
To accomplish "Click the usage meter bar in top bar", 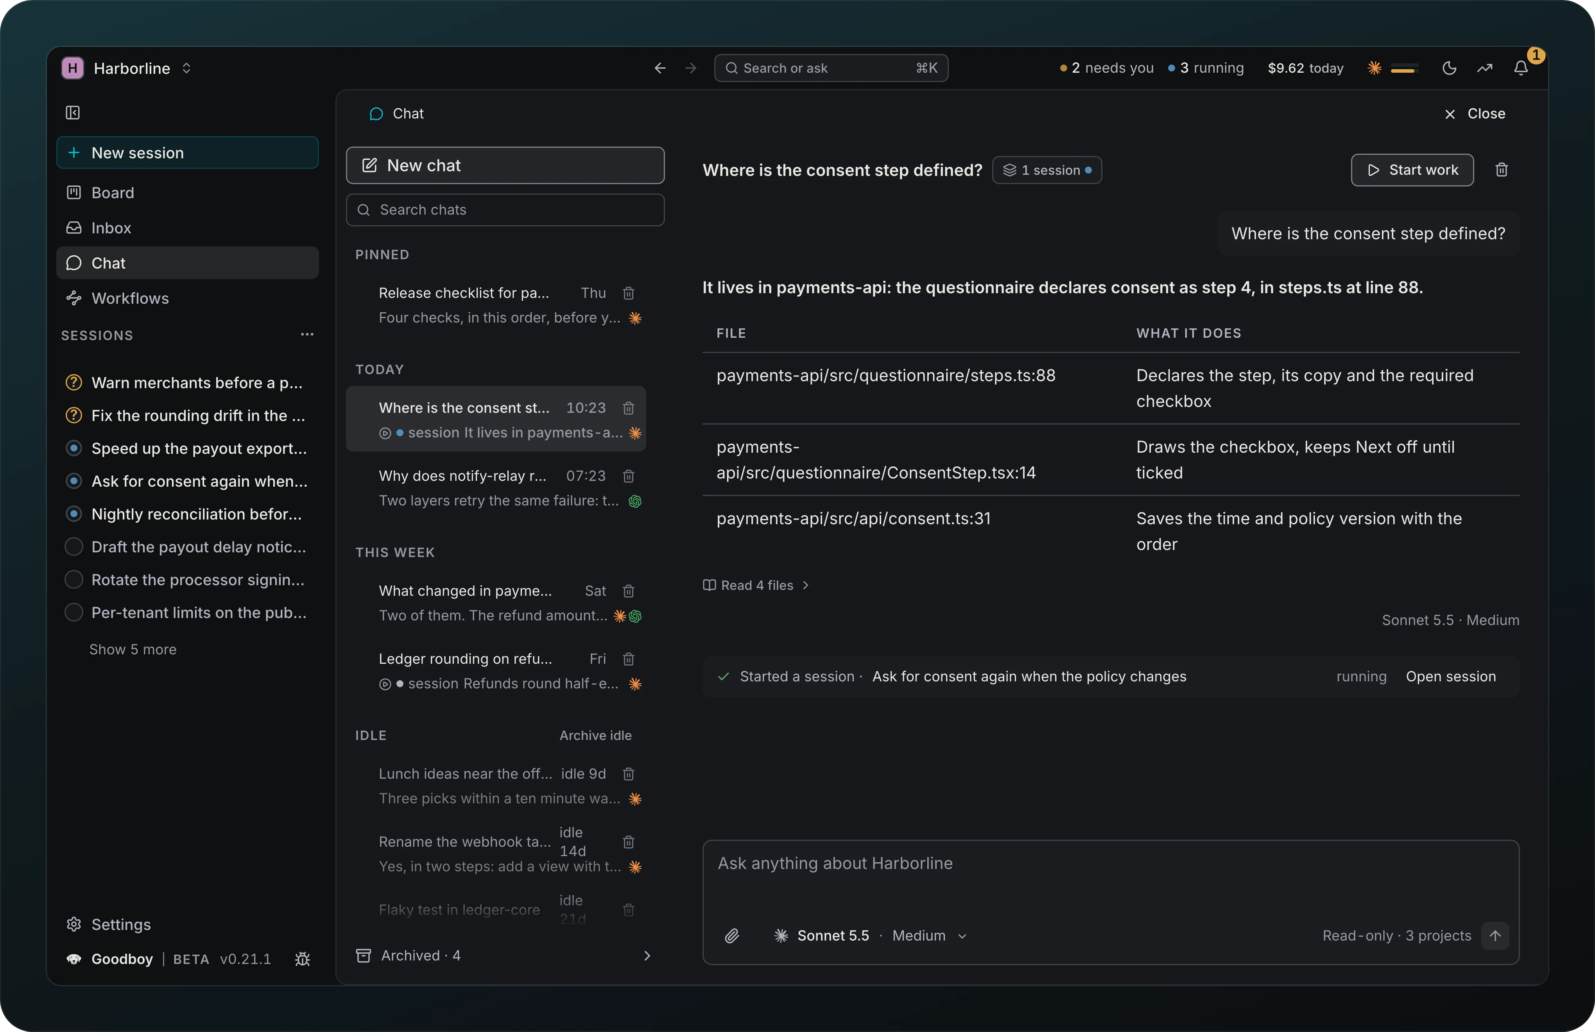I will [x=1405, y=68].
